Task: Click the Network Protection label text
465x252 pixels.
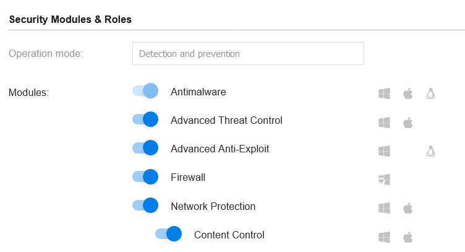Action: pos(213,206)
